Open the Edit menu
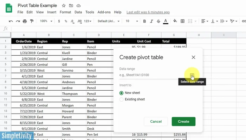Image resolution: width=246 pixels, height=140 pixels. click(30, 12)
